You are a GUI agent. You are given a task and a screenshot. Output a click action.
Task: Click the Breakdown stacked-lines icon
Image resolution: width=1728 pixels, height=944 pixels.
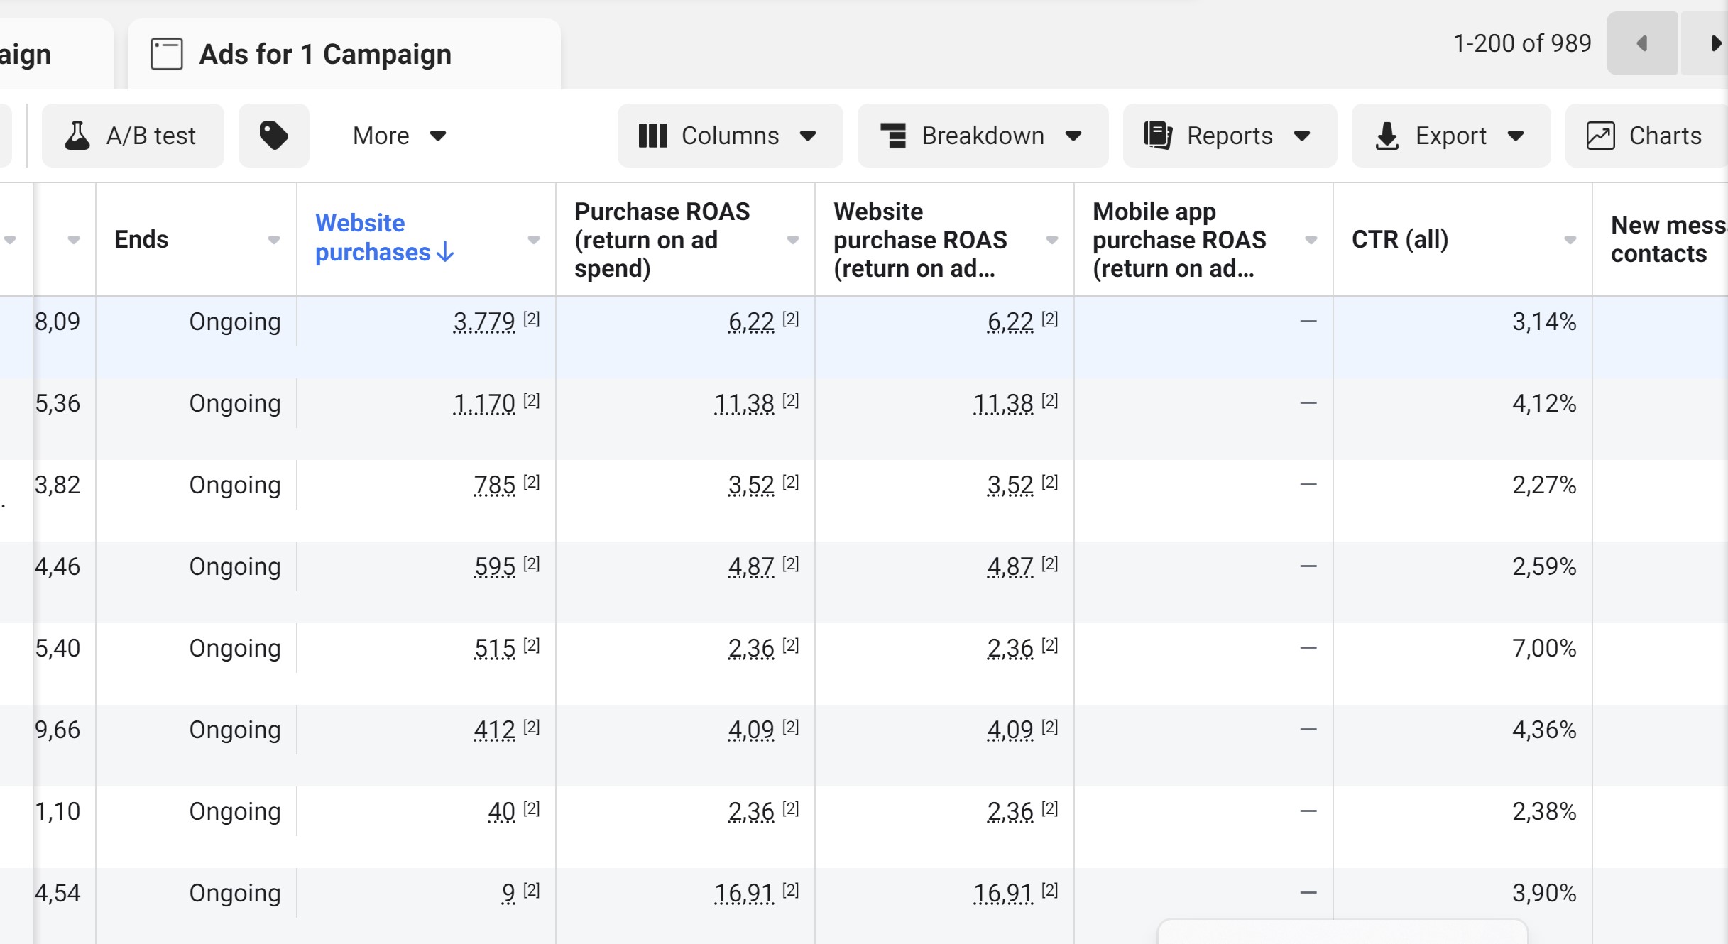pyautogui.click(x=894, y=136)
